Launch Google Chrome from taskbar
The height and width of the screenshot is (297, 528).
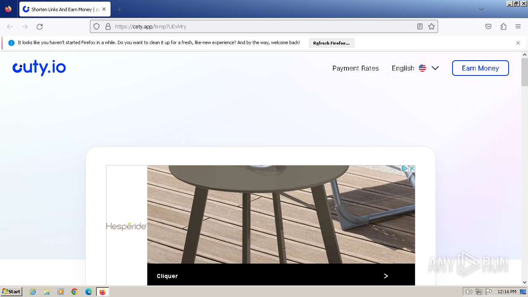pos(75,292)
